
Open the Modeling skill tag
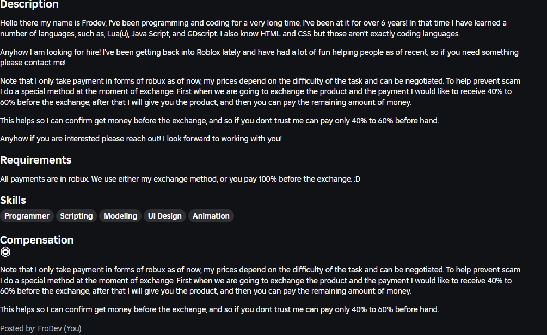pos(120,216)
